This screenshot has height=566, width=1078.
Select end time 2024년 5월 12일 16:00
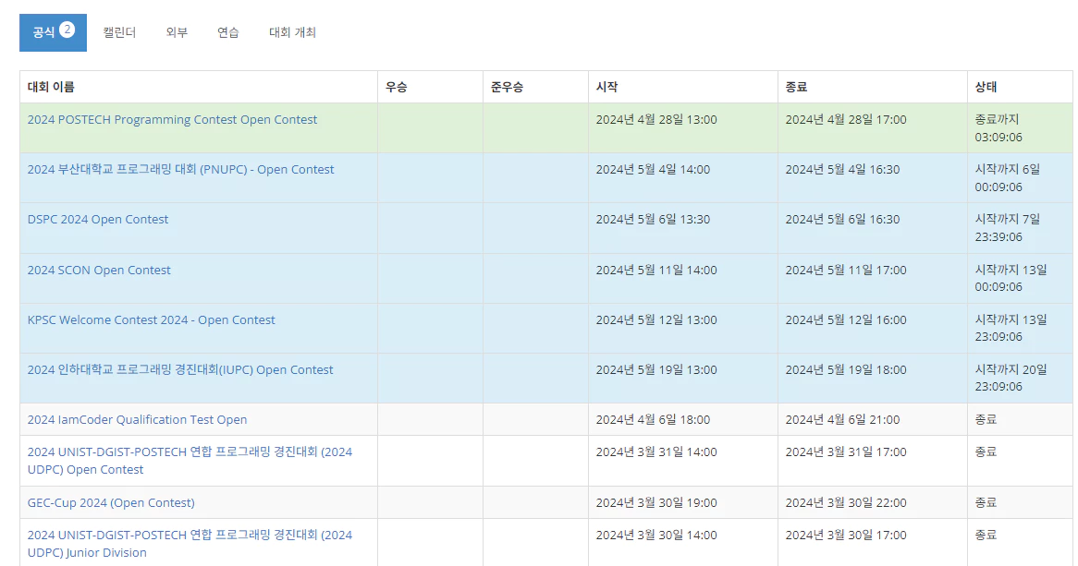[846, 319]
